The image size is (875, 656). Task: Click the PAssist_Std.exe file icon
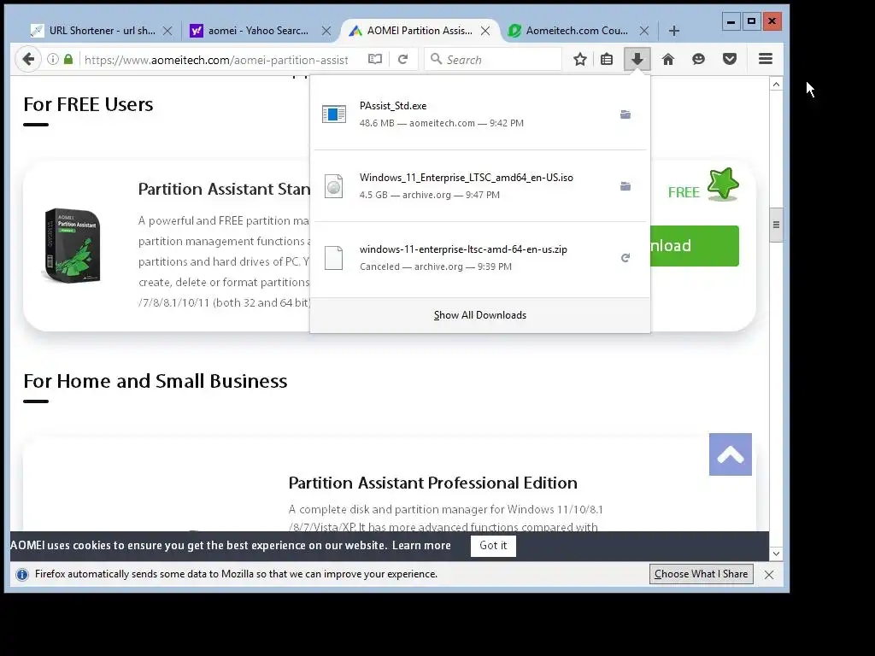pyautogui.click(x=334, y=114)
